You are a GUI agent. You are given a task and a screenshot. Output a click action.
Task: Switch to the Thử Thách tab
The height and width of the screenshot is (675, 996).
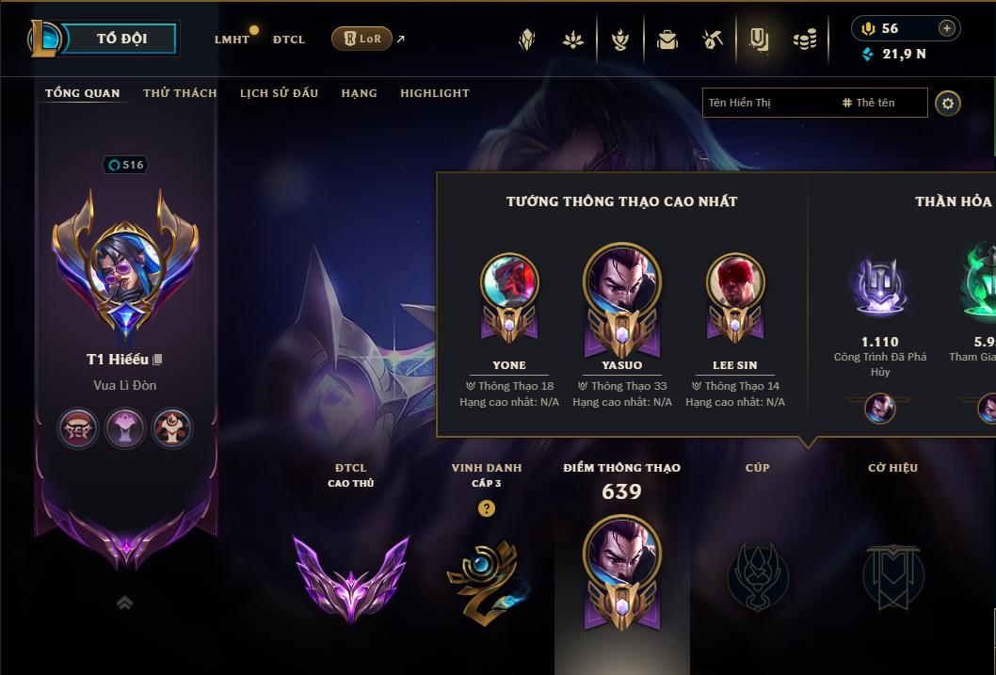[x=180, y=93]
